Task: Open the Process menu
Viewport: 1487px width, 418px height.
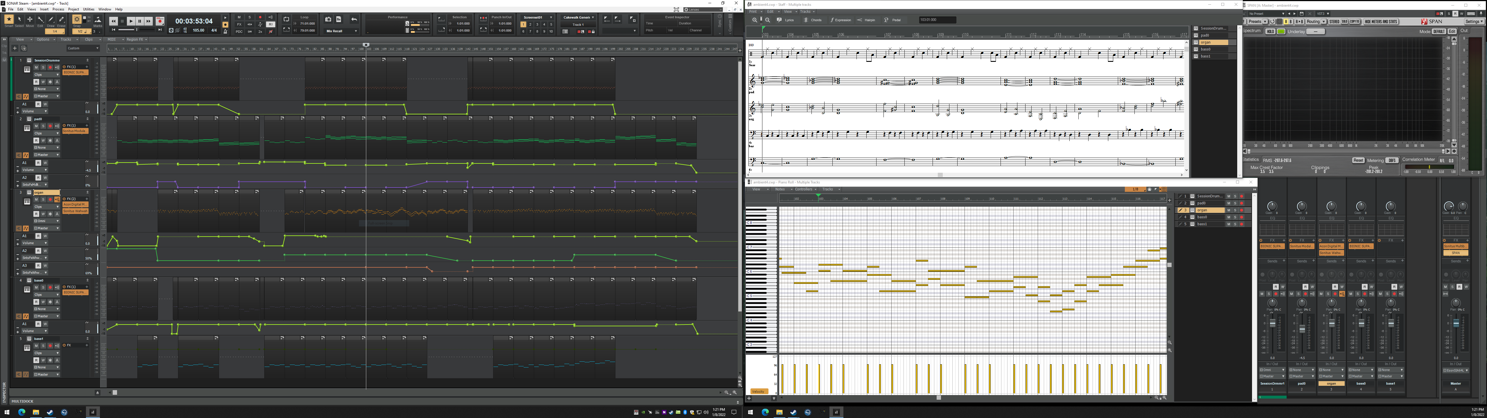Action: (58, 9)
